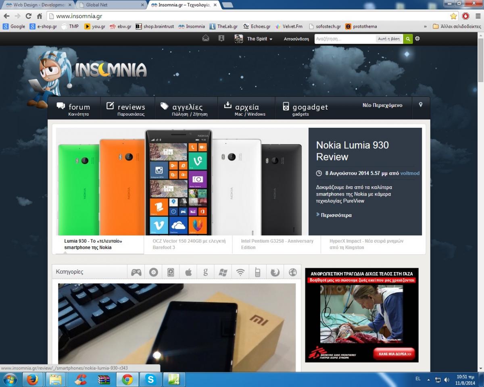
Task: Open the Xiaomi phone article image
Action: 177,327
